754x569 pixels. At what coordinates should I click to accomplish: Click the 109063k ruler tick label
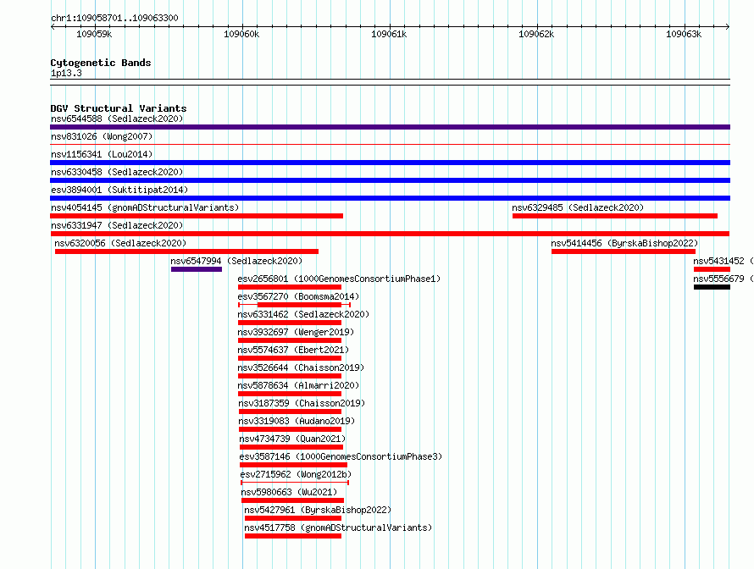tap(684, 34)
